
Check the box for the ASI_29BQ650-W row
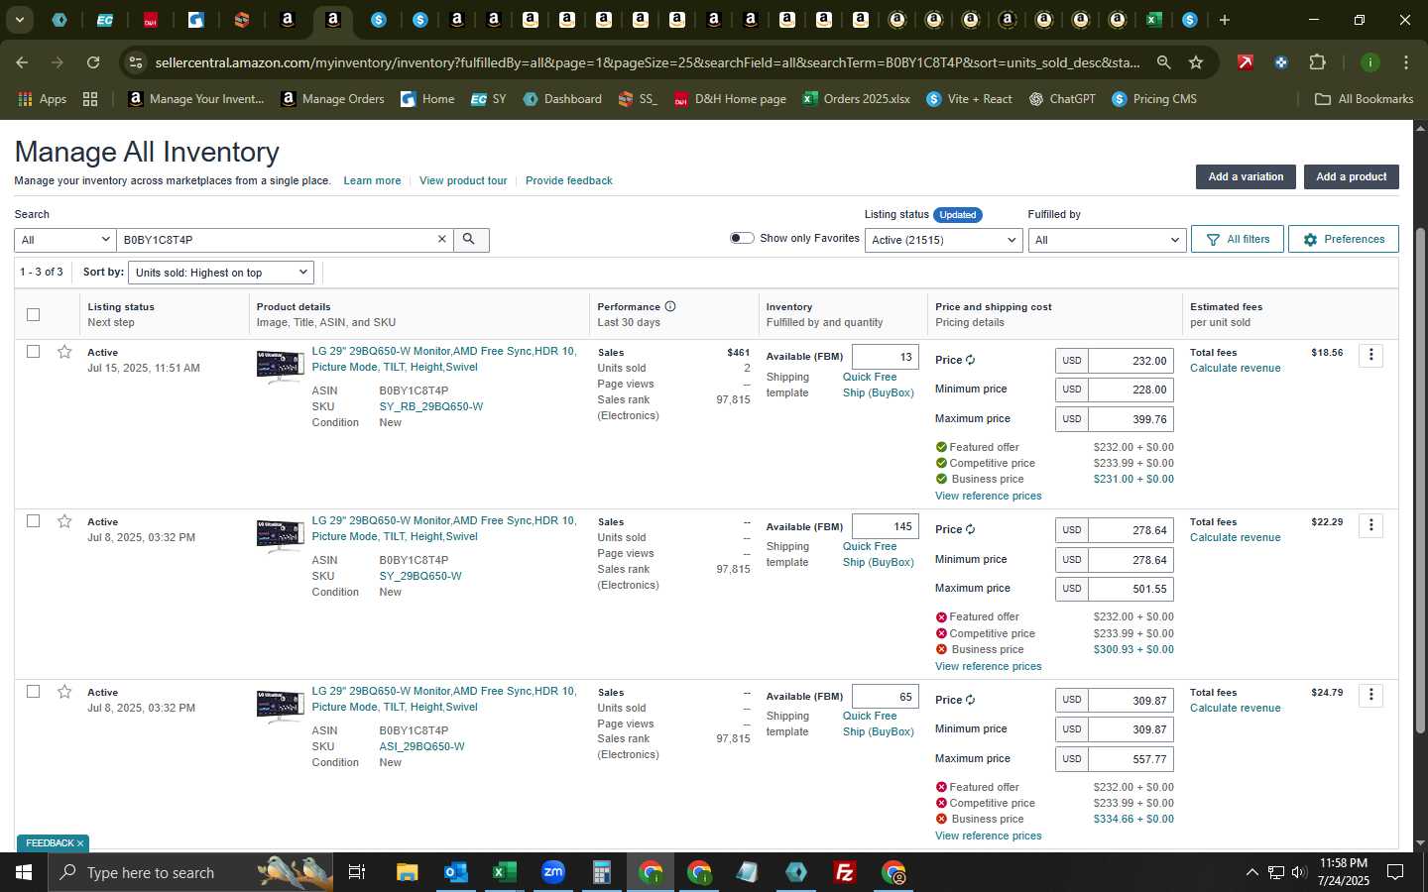click(33, 691)
